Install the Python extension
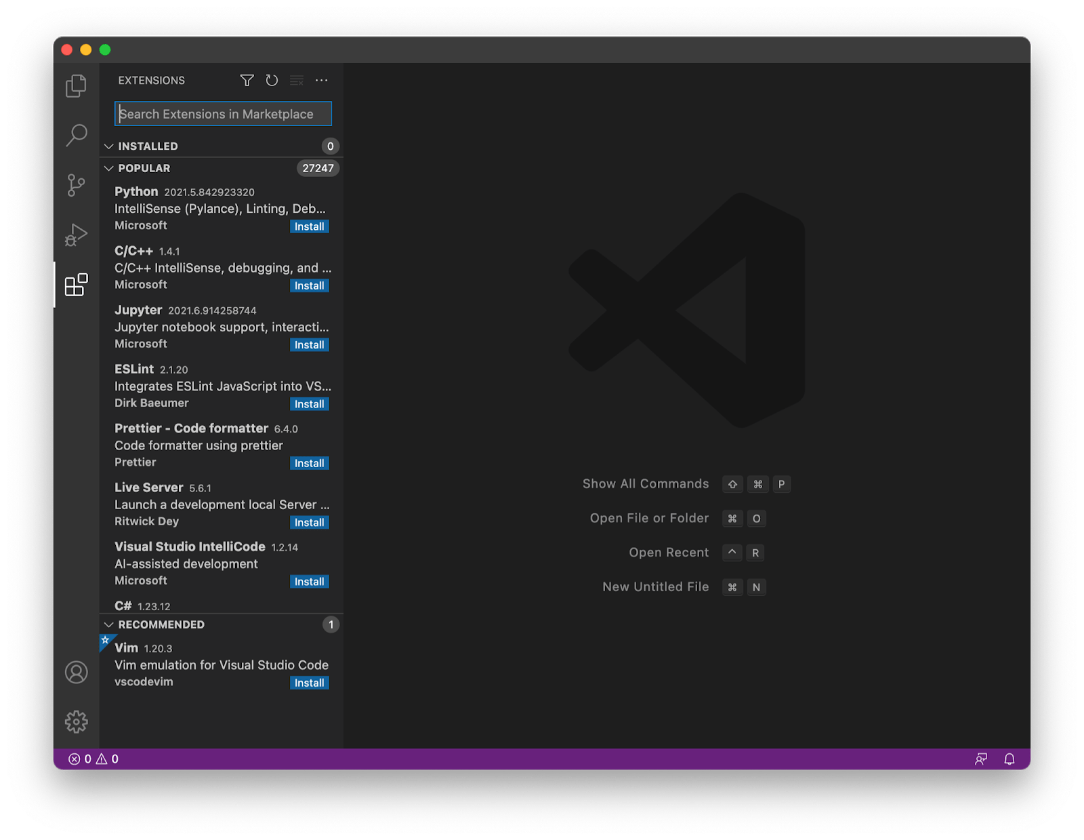Viewport: 1084px width, 840px height. click(310, 226)
